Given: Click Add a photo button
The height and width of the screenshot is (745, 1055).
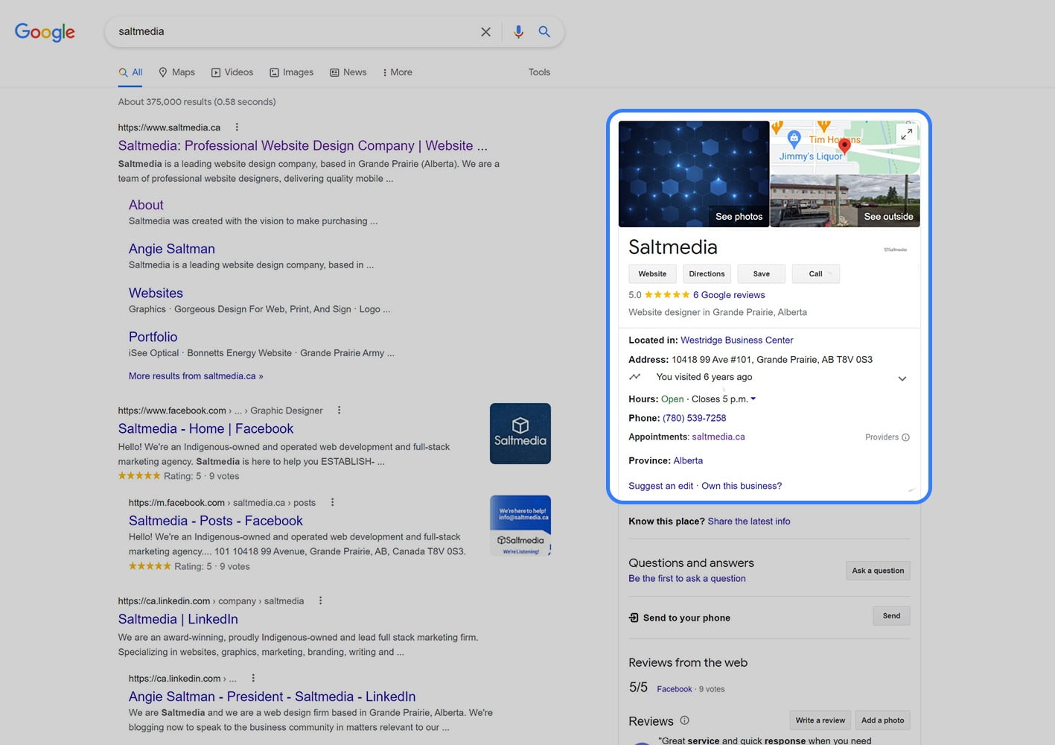Looking at the screenshot, I should [882, 720].
